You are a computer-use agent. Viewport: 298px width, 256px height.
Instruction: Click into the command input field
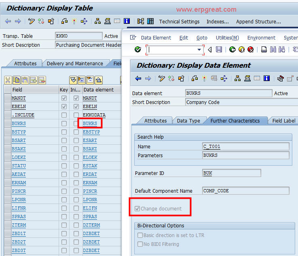point(172,50)
